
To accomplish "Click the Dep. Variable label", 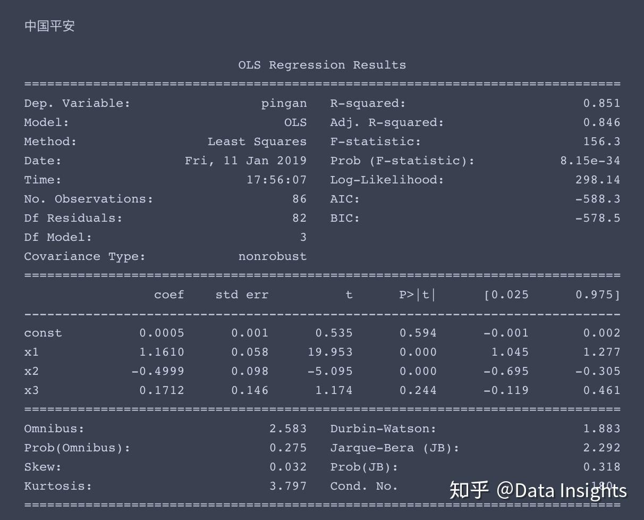I will coord(77,103).
